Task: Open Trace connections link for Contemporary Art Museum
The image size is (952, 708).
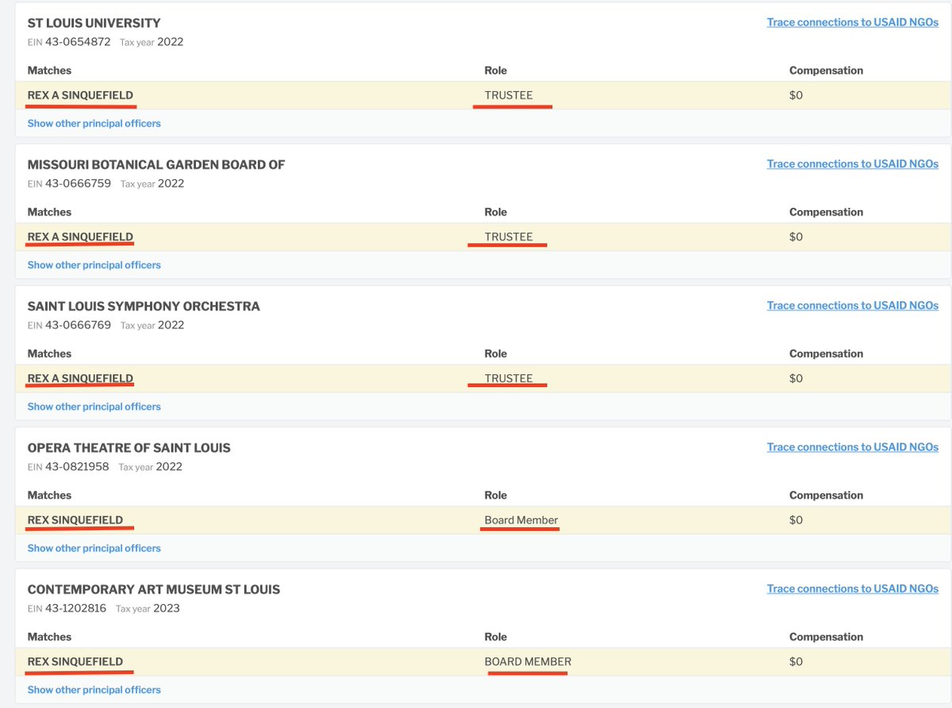Action: [852, 588]
